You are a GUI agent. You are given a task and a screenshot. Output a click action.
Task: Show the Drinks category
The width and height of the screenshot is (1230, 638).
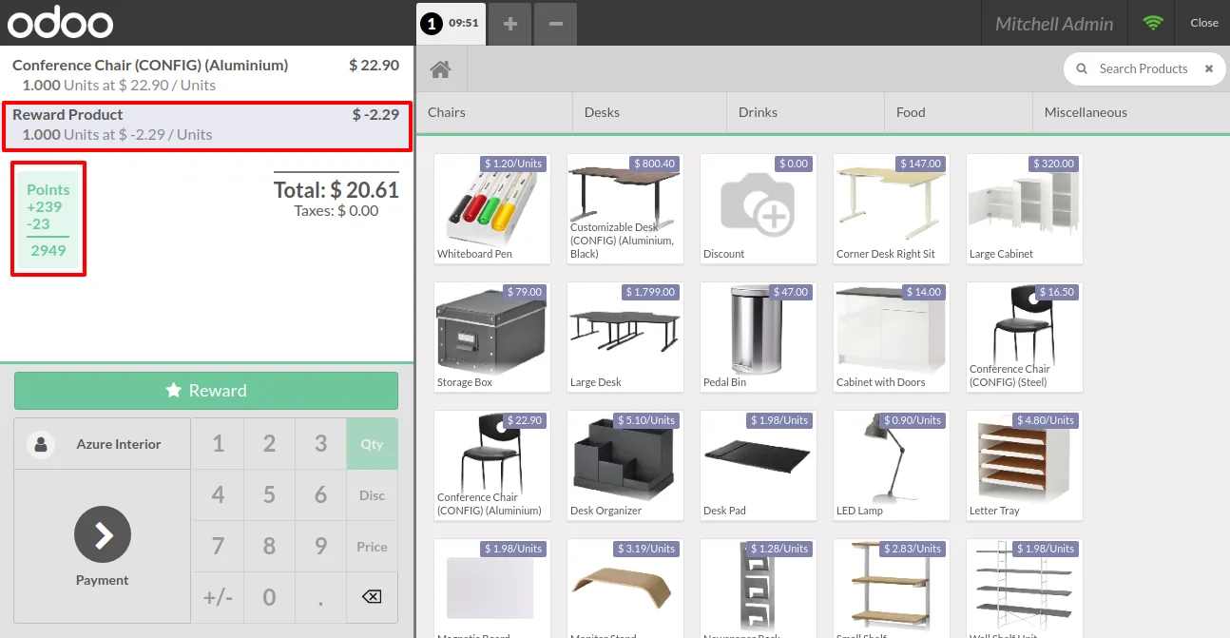click(x=806, y=112)
